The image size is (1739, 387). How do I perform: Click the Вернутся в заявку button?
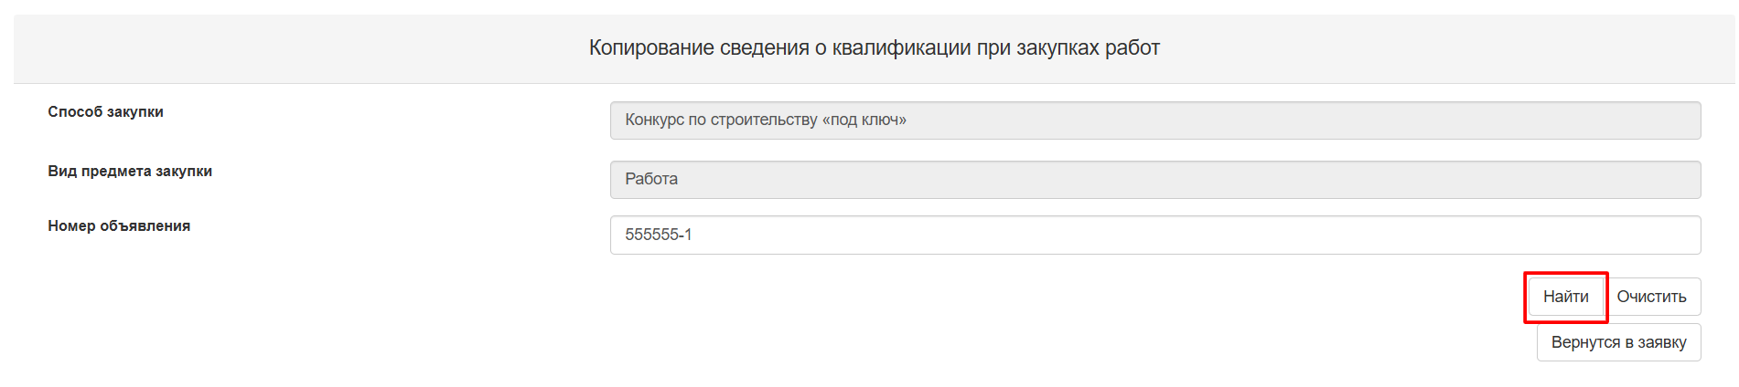1618,342
